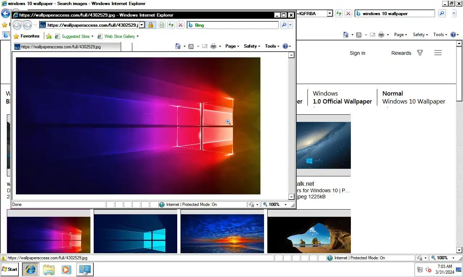463x277 pixels.
Task: Click the Print icon in the front window
Action: click(213, 46)
